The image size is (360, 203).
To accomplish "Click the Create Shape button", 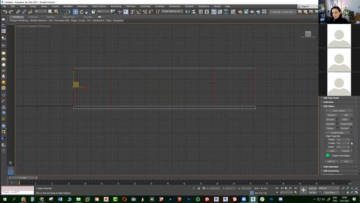I will point(337,133).
